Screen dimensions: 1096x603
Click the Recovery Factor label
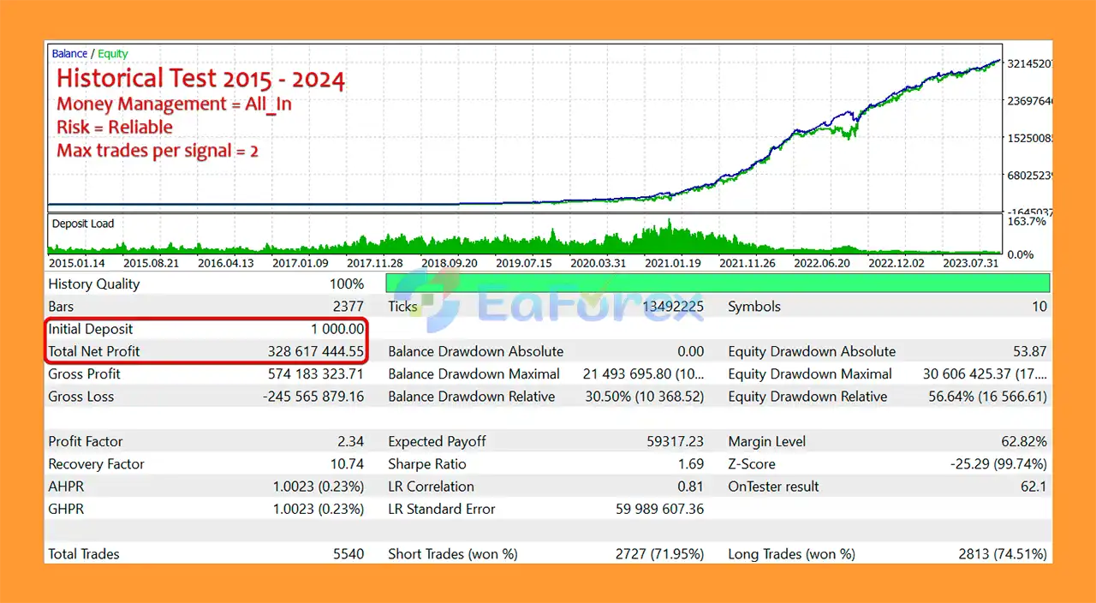click(x=96, y=464)
